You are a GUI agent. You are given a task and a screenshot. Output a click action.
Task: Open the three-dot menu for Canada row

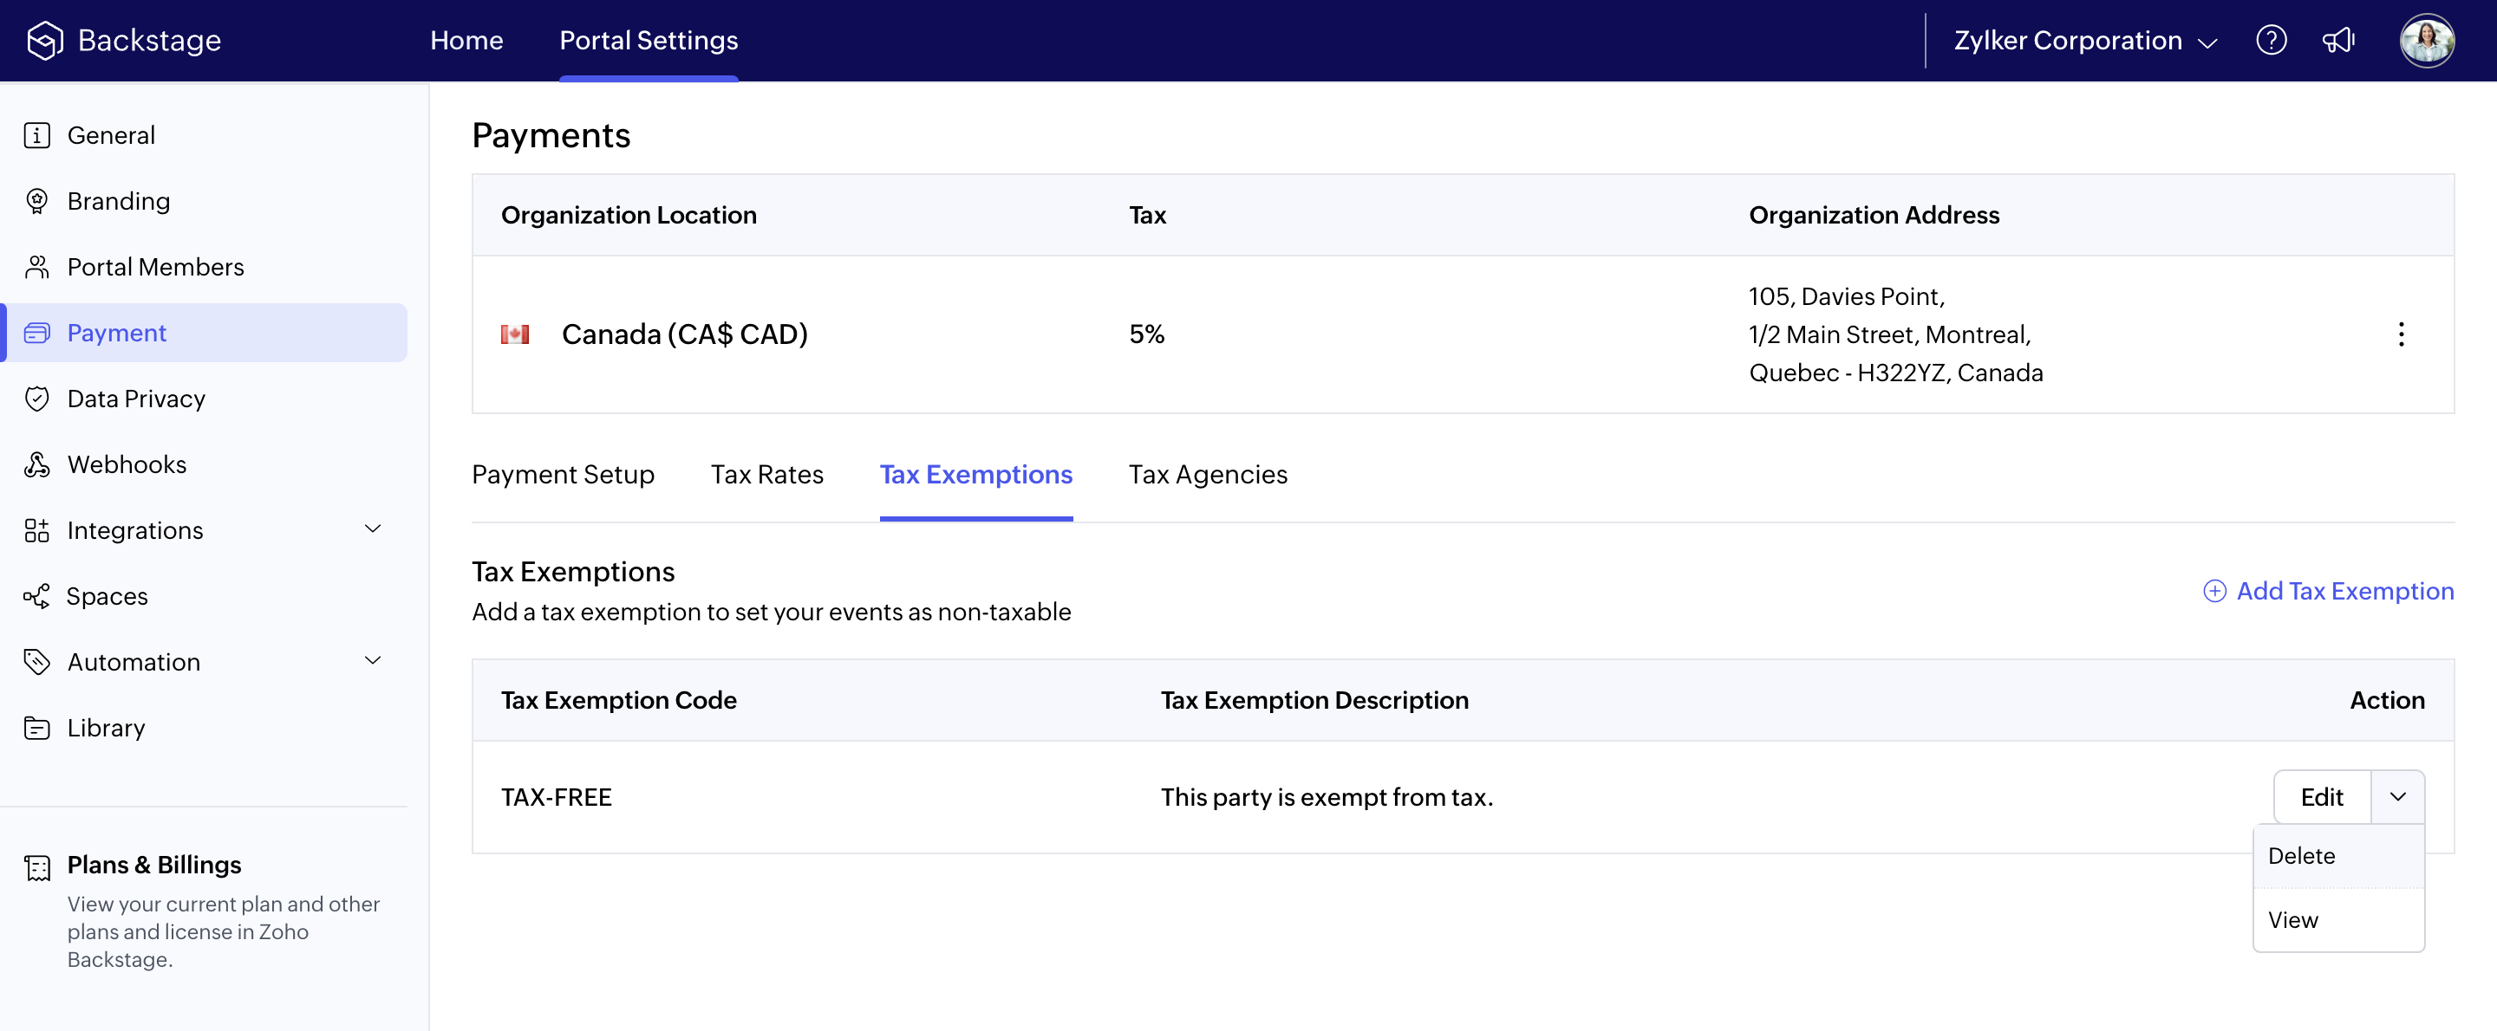[2400, 334]
